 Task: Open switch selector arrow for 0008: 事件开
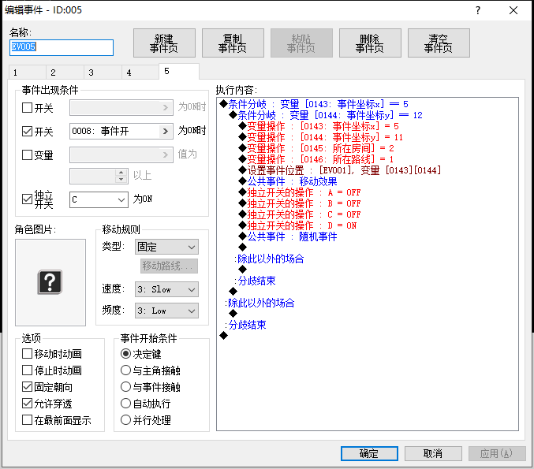(166, 131)
